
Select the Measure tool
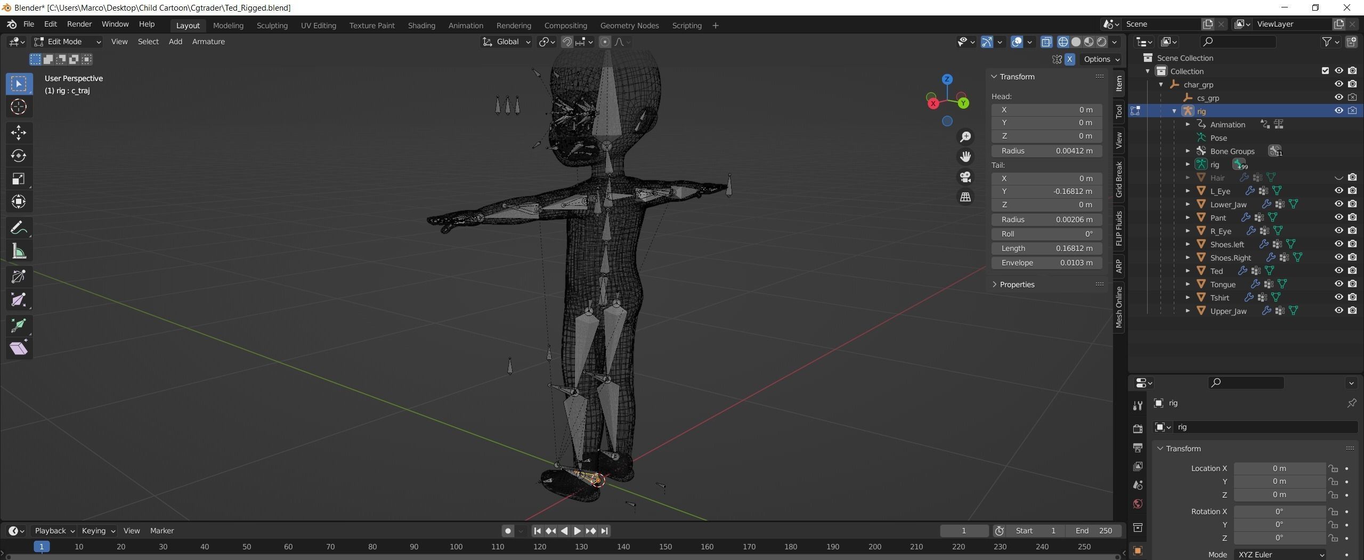pyautogui.click(x=19, y=251)
